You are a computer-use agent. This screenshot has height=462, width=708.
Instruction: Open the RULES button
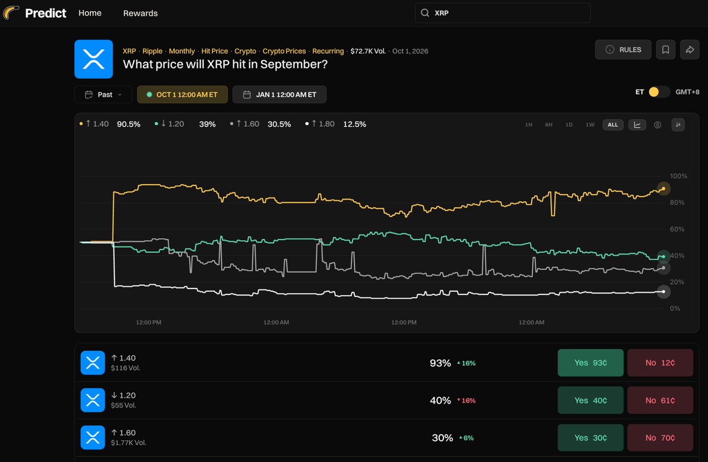pyautogui.click(x=623, y=50)
